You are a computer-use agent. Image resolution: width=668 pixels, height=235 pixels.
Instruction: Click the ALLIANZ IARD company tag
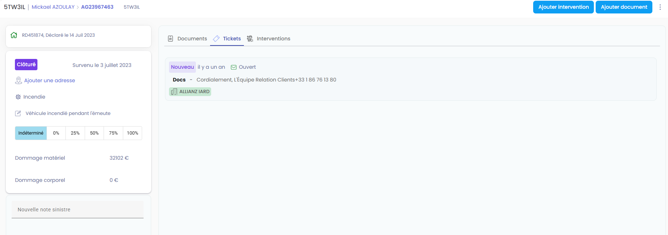[190, 92]
